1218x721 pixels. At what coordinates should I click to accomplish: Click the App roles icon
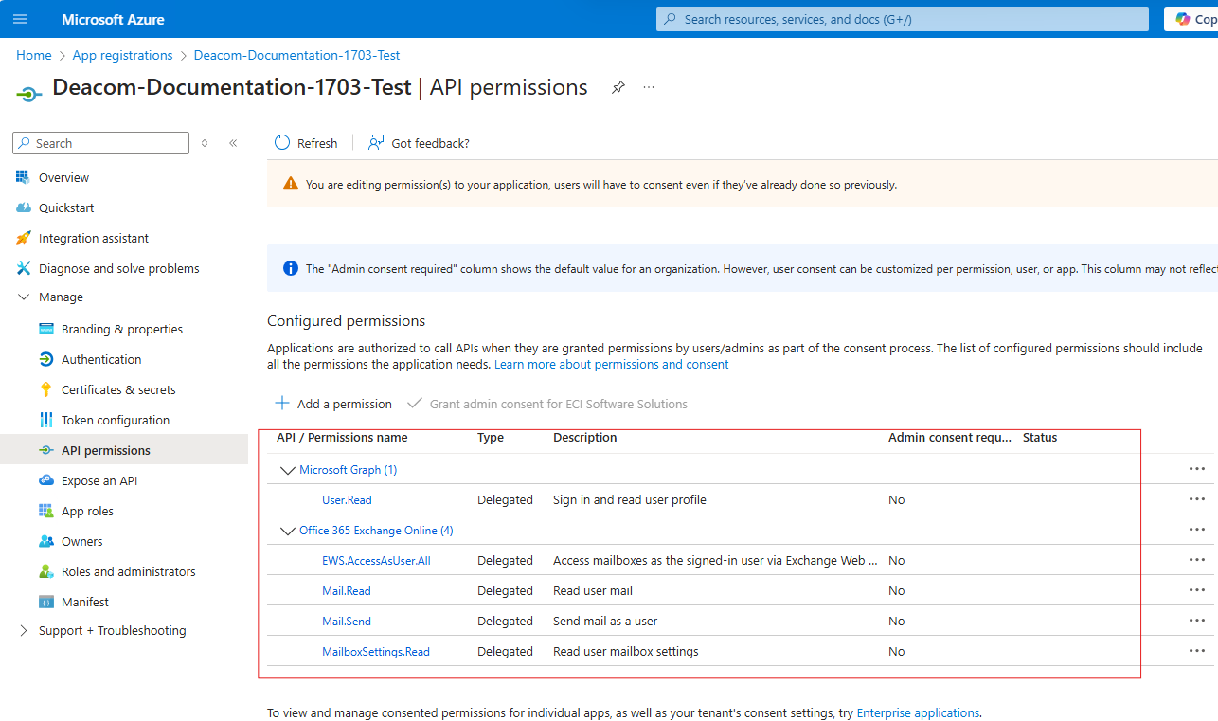[45, 511]
